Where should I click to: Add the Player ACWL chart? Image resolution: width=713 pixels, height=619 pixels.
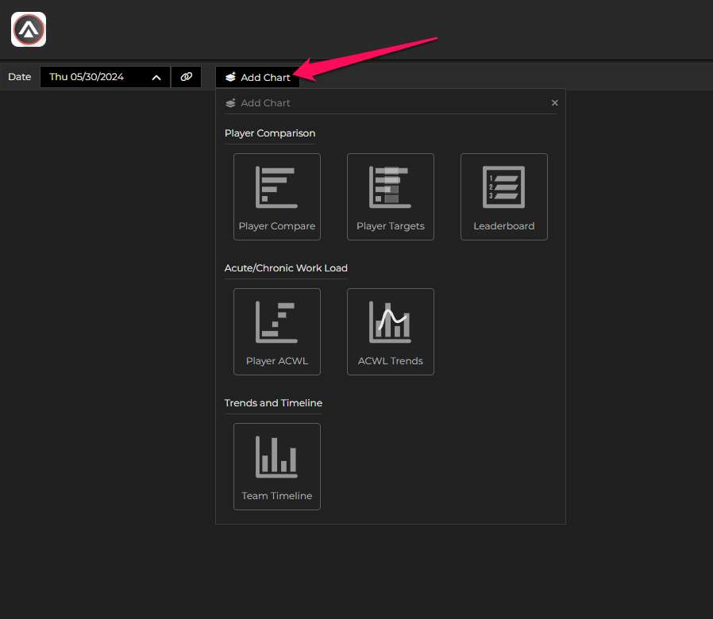point(277,332)
